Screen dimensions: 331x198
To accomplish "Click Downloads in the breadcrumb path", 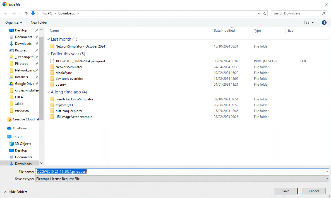I will 66,13.
